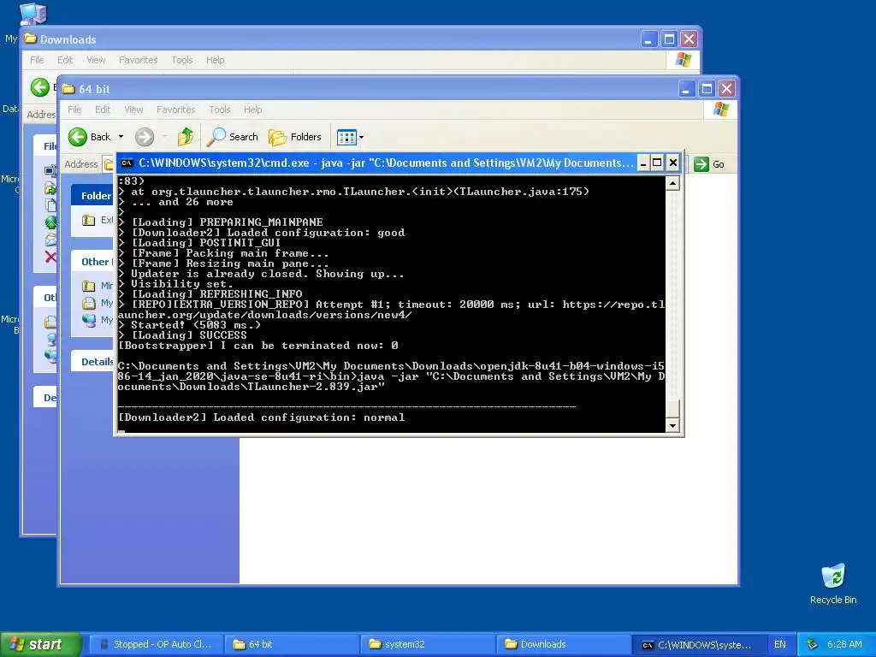This screenshot has height=657, width=876.
Task: Open Help menu in Downloads window
Action: coord(215,60)
